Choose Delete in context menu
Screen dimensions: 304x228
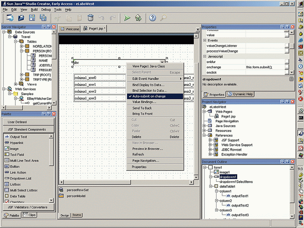pyautogui.click(x=155, y=137)
